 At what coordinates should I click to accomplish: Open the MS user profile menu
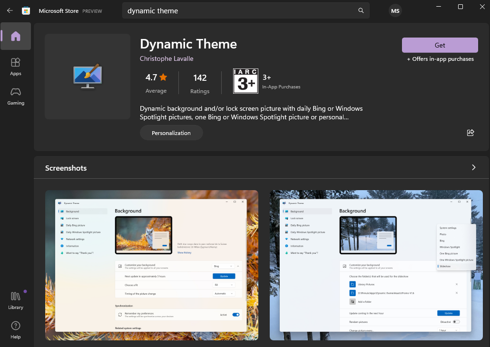(395, 10)
